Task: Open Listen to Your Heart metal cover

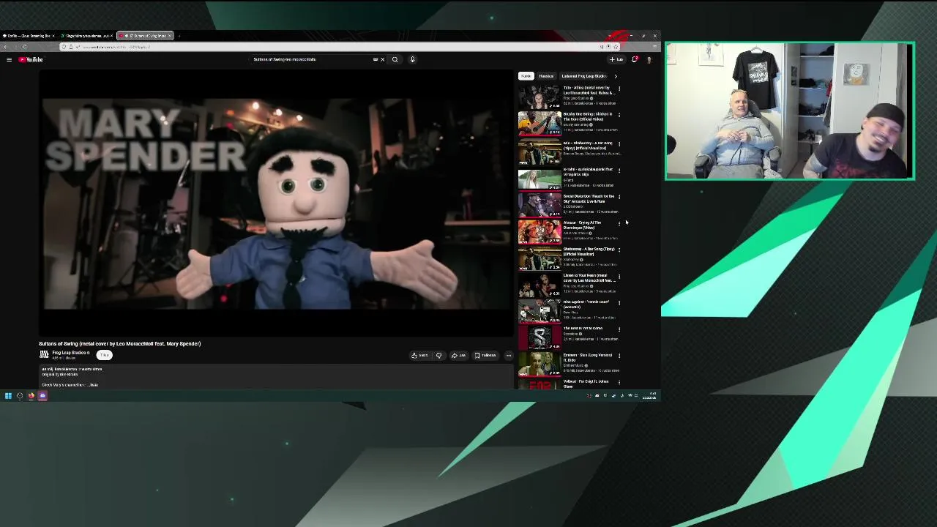Action: [x=540, y=285]
